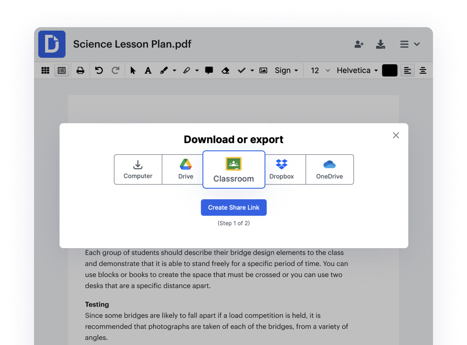Viewport: 467px width, 345px height.
Task: Open the grid view icon
Action: pyautogui.click(x=45, y=70)
